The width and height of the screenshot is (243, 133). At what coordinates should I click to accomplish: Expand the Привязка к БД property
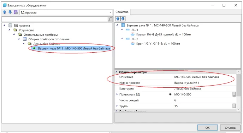click(x=117, y=94)
